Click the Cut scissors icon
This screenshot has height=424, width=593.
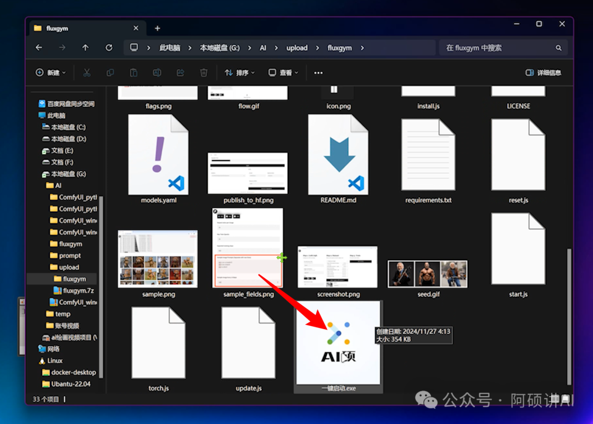87,72
